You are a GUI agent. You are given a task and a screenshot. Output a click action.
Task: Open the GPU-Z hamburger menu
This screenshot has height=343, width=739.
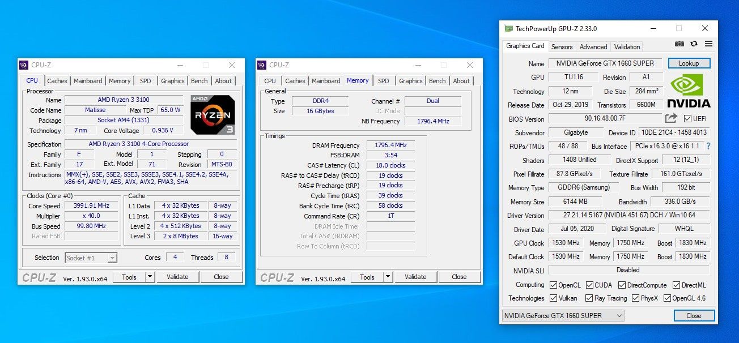pyautogui.click(x=708, y=44)
